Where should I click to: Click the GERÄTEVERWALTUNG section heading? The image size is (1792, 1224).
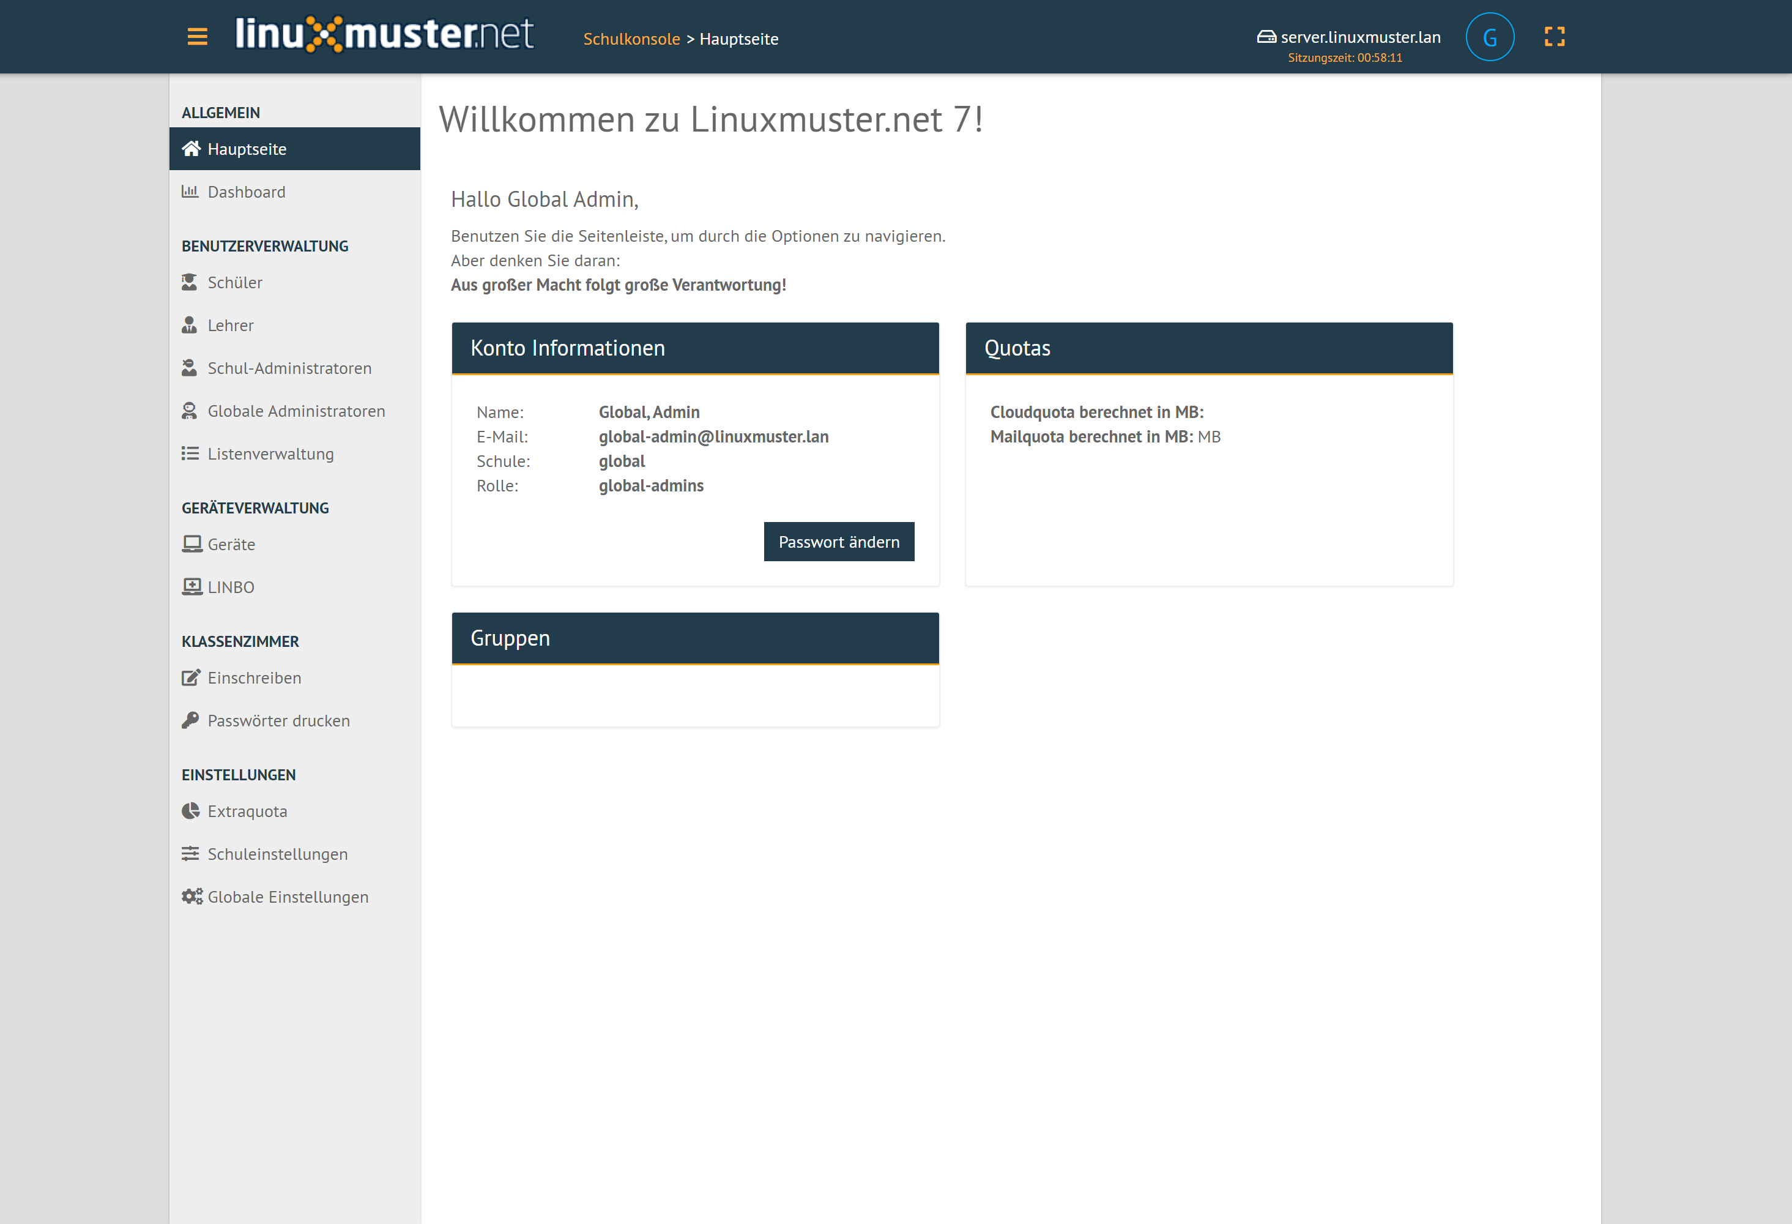coord(255,507)
